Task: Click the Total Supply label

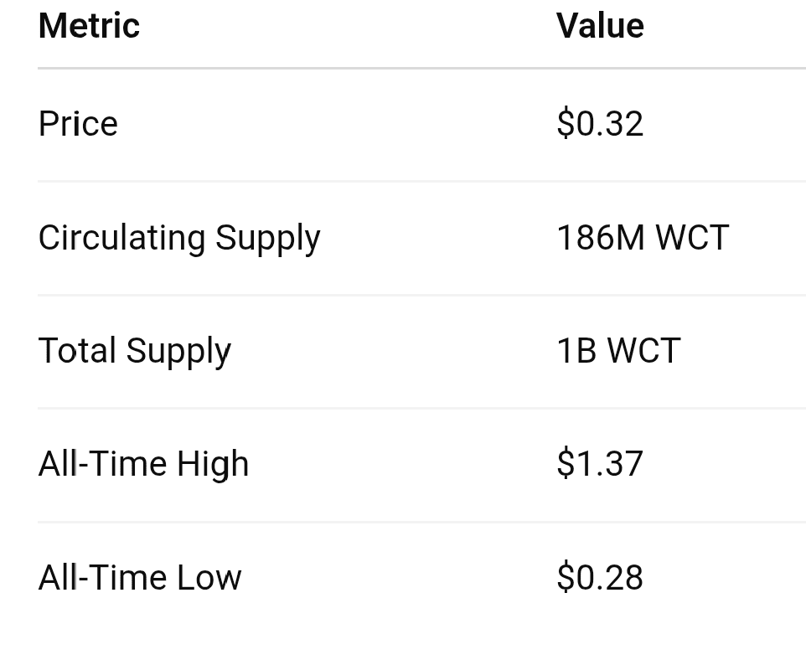Action: point(135,352)
